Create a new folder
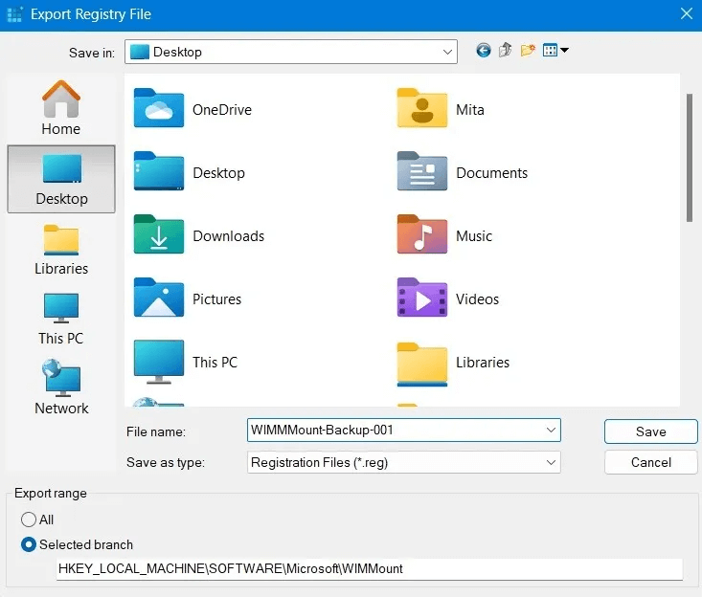 click(528, 50)
